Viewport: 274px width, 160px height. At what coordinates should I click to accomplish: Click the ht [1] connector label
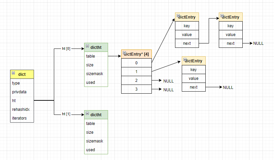pyautogui.click(x=66, y=115)
